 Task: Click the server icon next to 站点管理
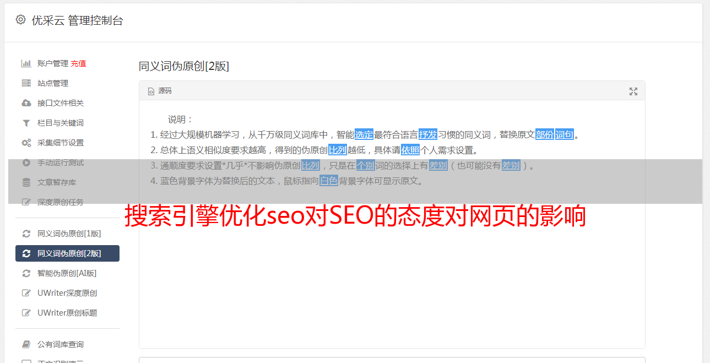pos(26,83)
